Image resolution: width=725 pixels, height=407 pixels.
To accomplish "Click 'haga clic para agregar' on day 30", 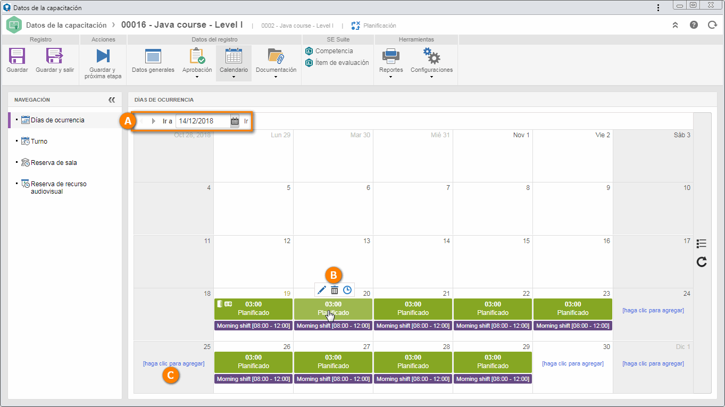I will click(573, 363).
